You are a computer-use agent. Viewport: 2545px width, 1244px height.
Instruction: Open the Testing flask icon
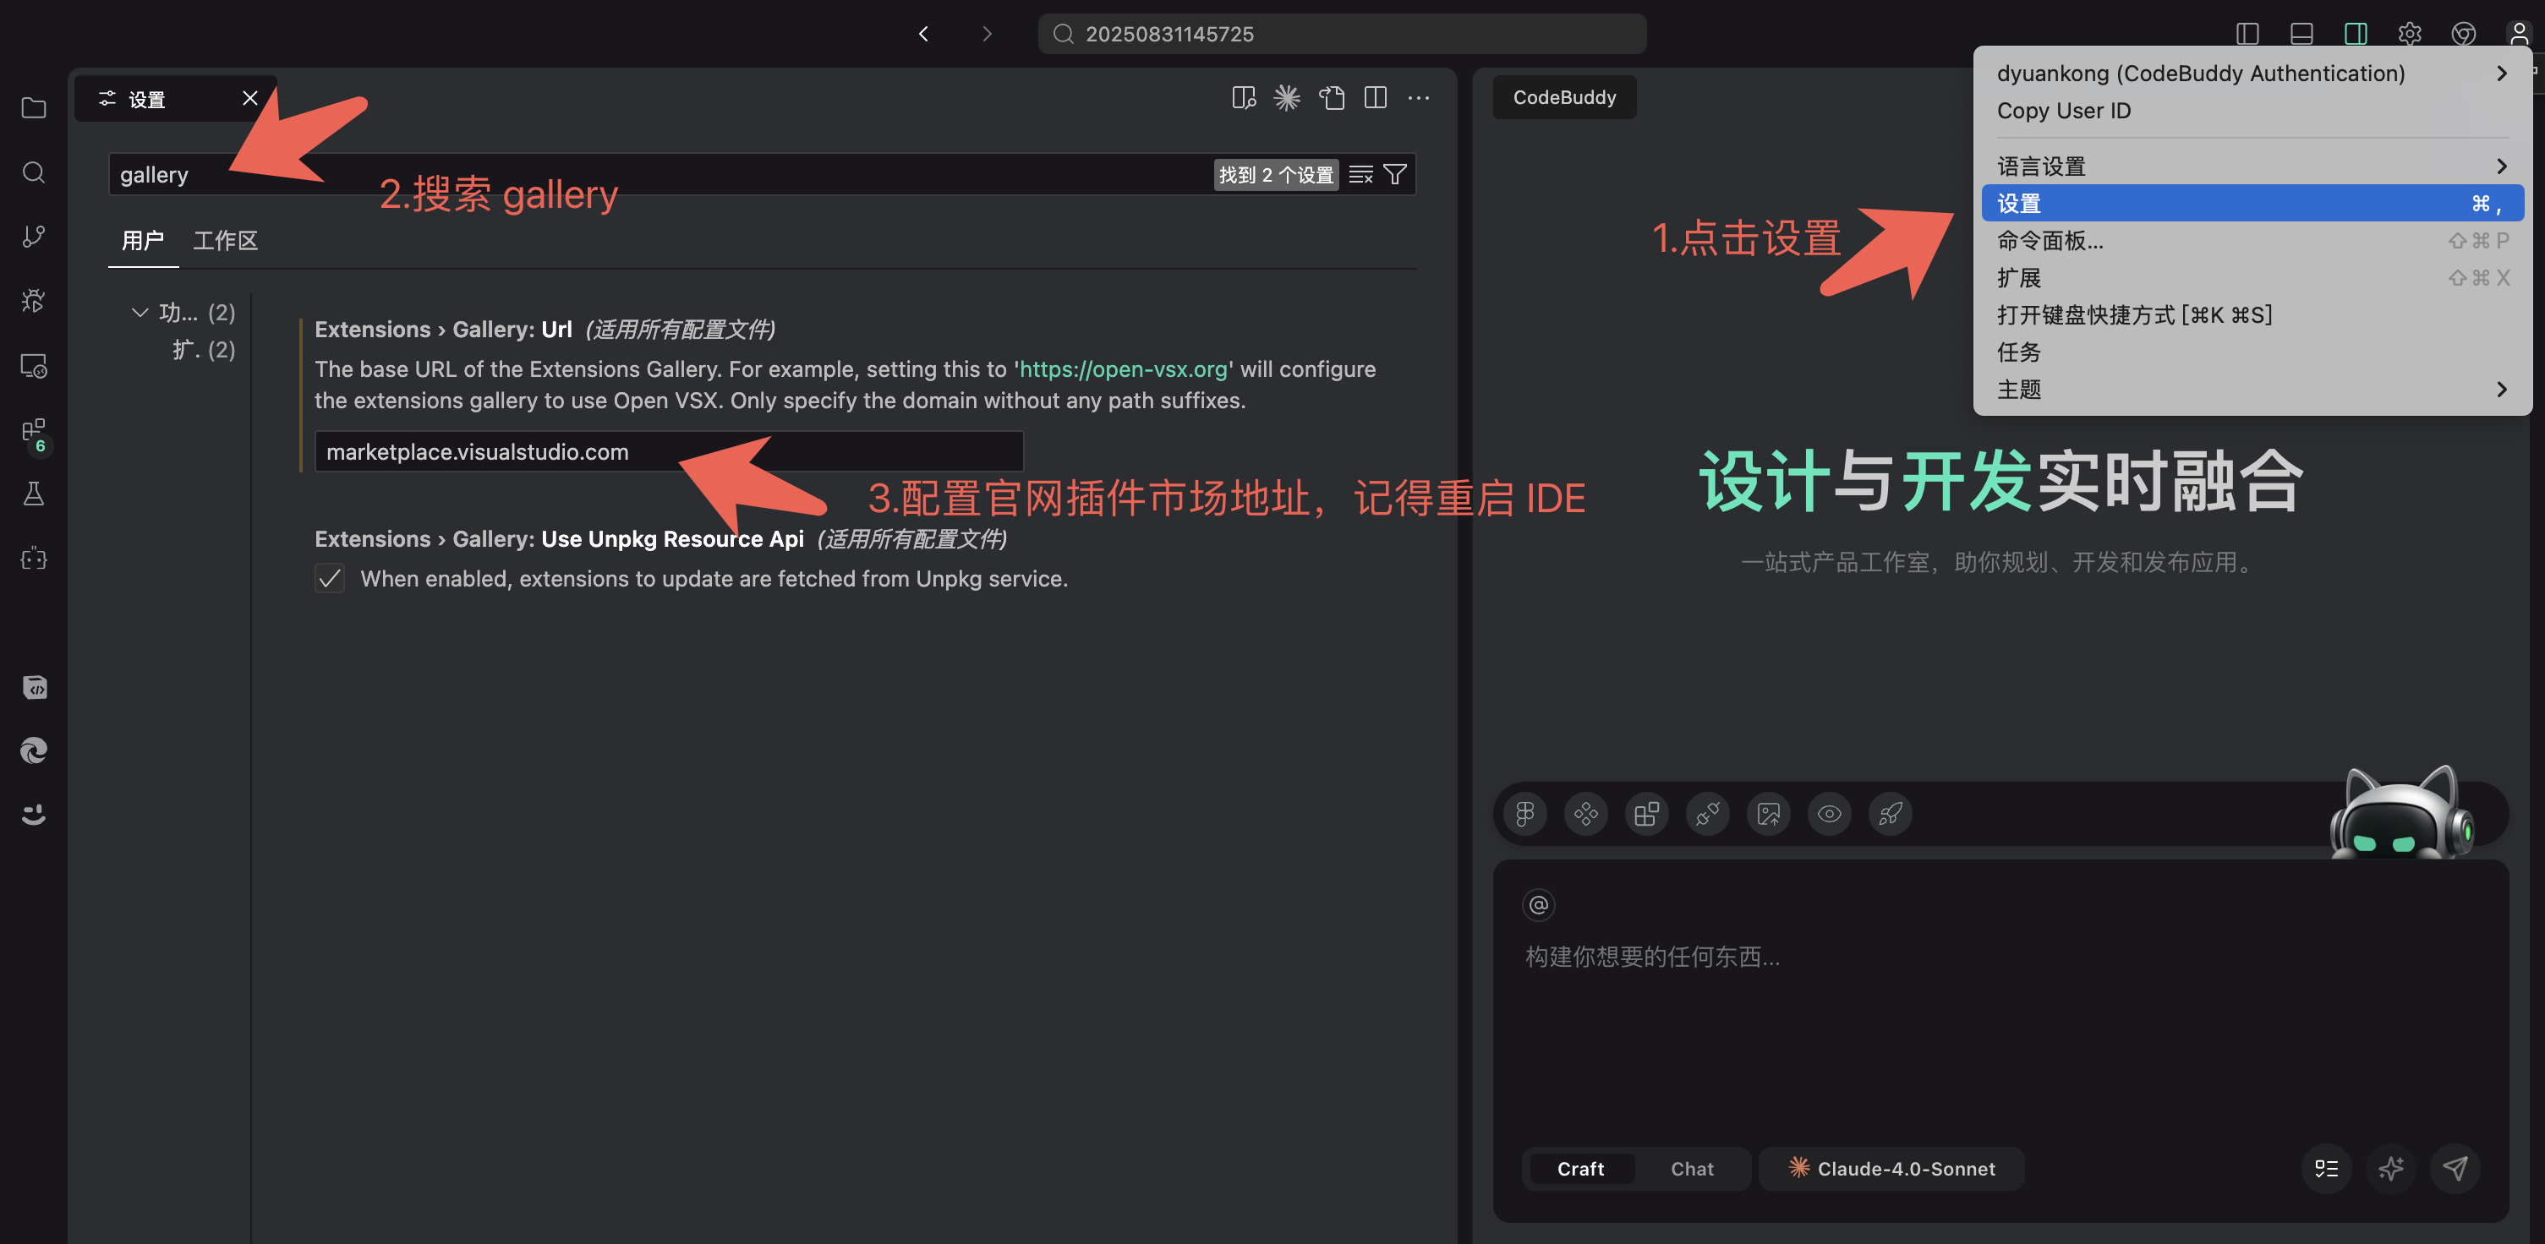[34, 494]
